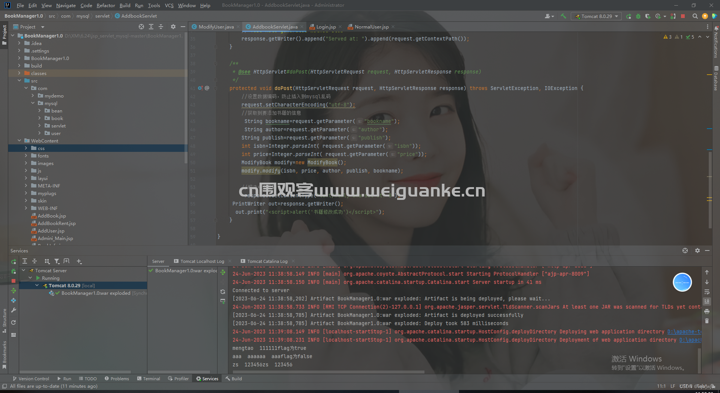This screenshot has height=393, width=720.
Task: Expand the .idea folder
Action: 19,43
